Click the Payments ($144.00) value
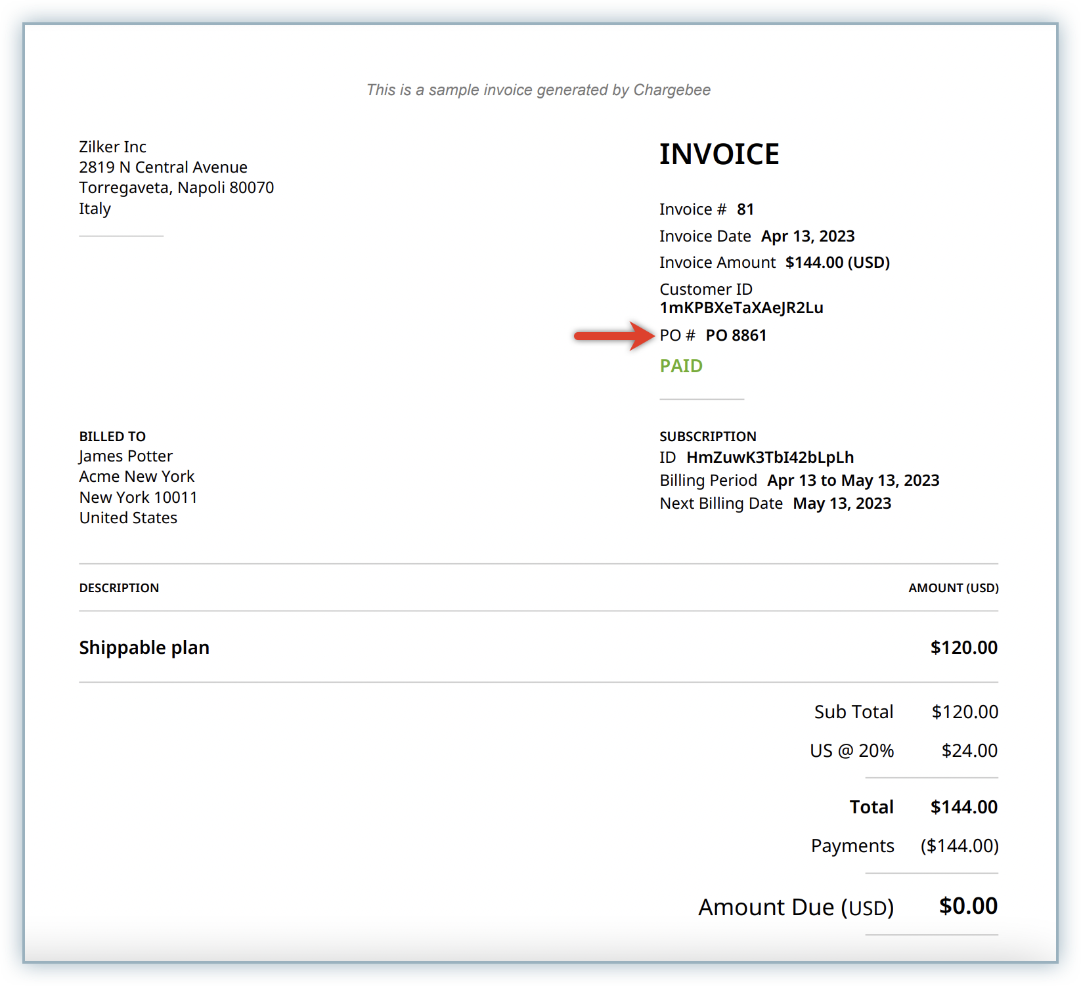Image resolution: width=1081 pixels, height=986 pixels. [x=959, y=846]
